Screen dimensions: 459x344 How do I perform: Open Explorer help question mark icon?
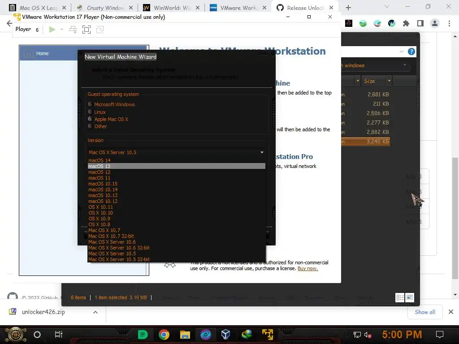pos(411,52)
